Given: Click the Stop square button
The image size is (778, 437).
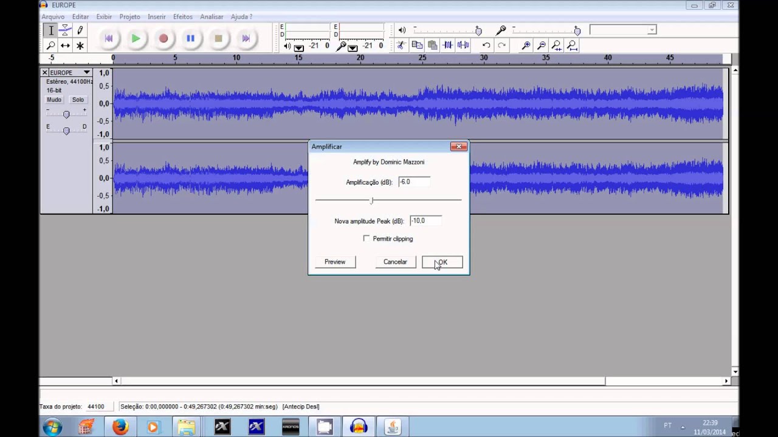Looking at the screenshot, I should click(218, 38).
